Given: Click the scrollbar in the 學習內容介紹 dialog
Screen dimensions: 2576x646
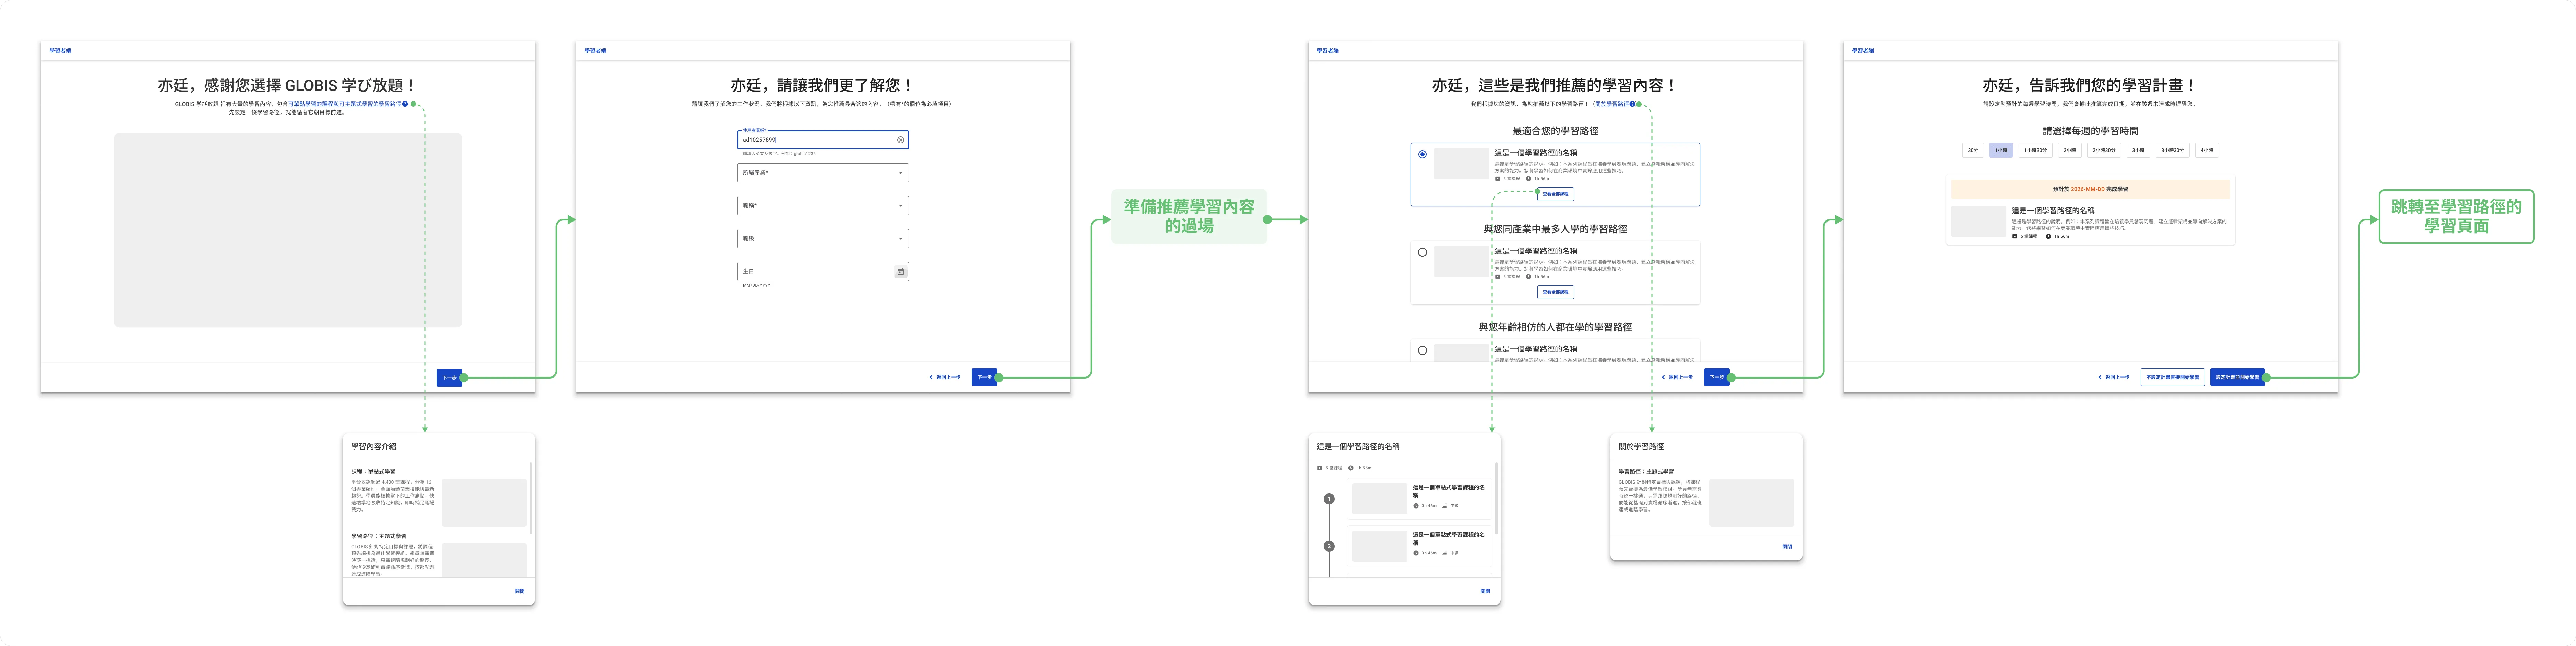Looking at the screenshot, I should [x=531, y=498].
